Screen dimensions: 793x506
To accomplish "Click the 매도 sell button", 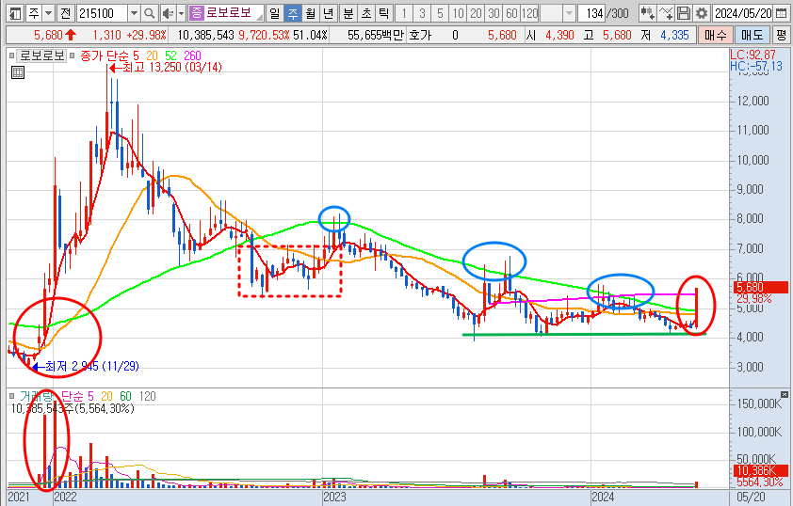I will 753,36.
